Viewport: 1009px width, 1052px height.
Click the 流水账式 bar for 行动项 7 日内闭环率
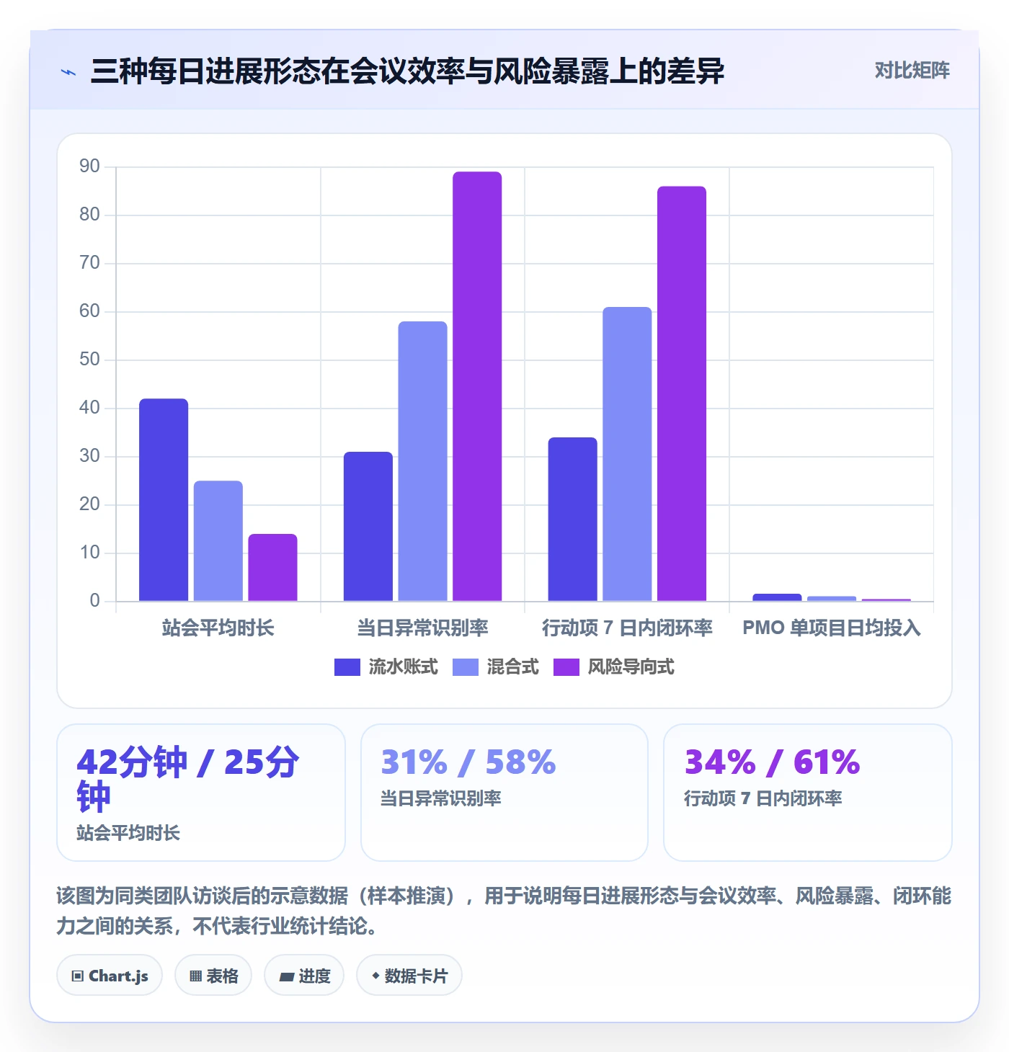coord(572,519)
